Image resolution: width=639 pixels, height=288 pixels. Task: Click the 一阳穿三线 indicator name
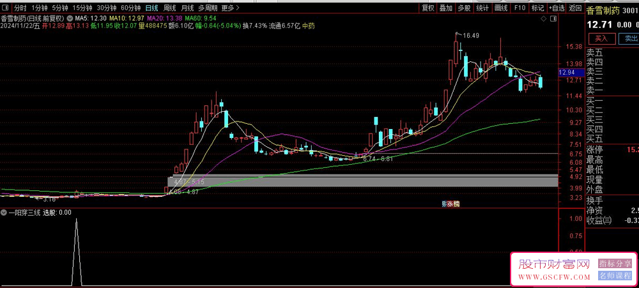point(24,212)
